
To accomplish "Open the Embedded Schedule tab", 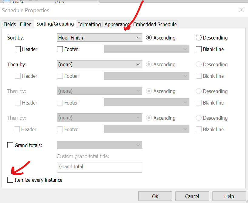I will point(155,24).
